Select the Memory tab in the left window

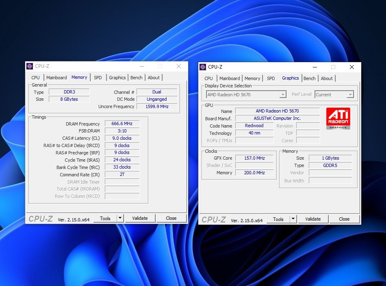coord(79,77)
